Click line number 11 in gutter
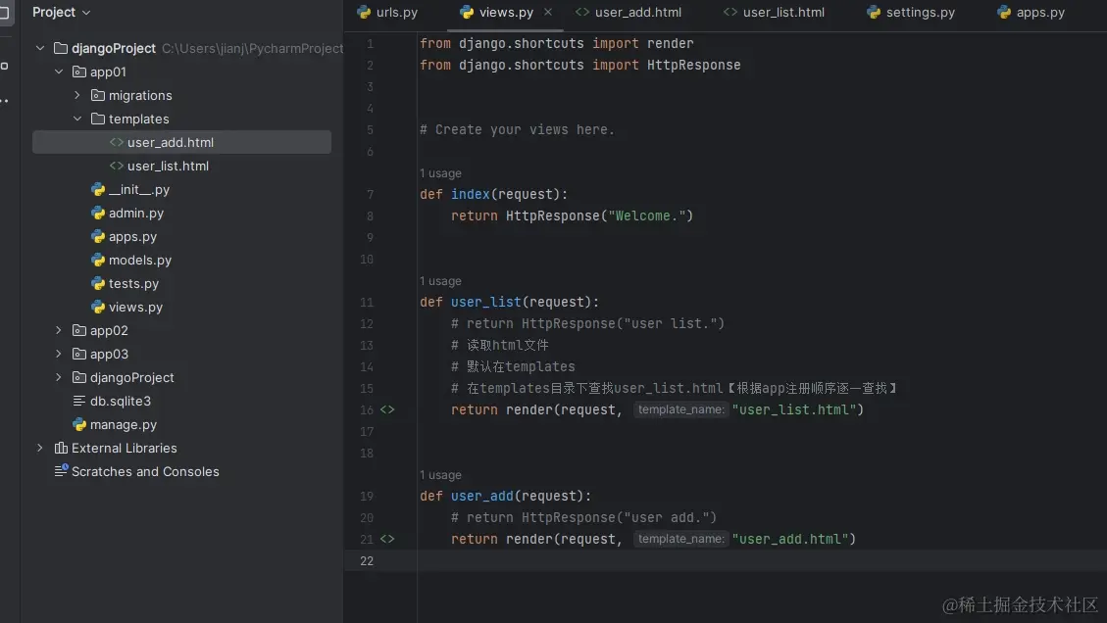Screen dimensions: 1107x623 point(367,302)
